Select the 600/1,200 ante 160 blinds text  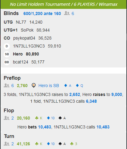42,13
